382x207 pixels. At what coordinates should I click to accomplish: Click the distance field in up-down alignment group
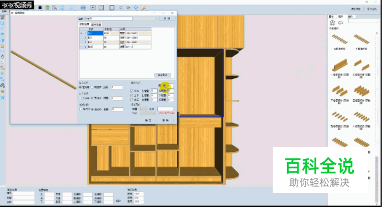point(117,98)
